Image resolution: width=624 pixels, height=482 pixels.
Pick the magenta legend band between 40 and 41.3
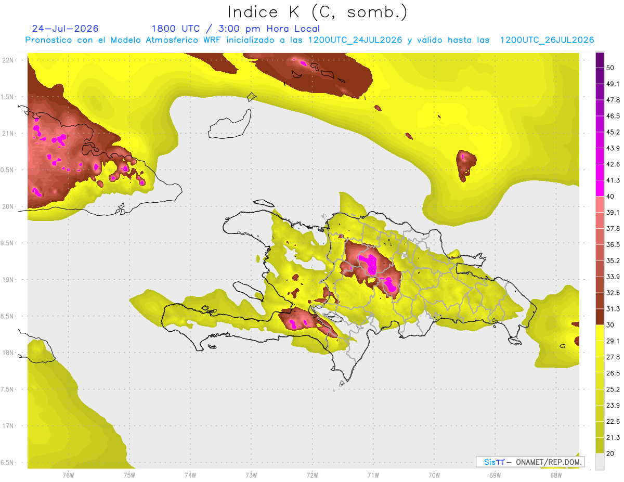tap(600, 188)
